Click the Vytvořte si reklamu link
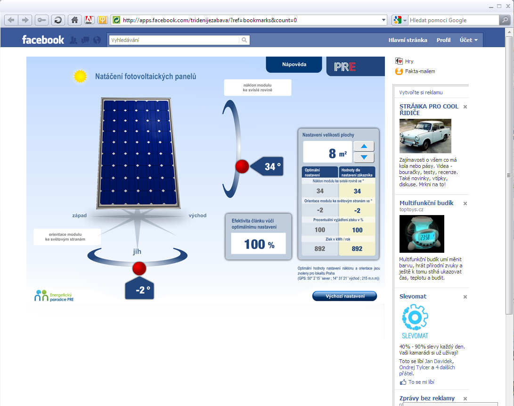514x406 pixels. tap(421, 92)
